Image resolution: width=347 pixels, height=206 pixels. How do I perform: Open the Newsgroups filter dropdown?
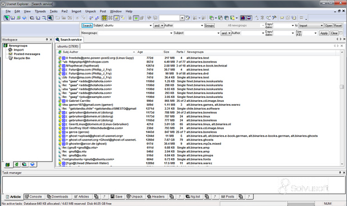tap(171, 33)
